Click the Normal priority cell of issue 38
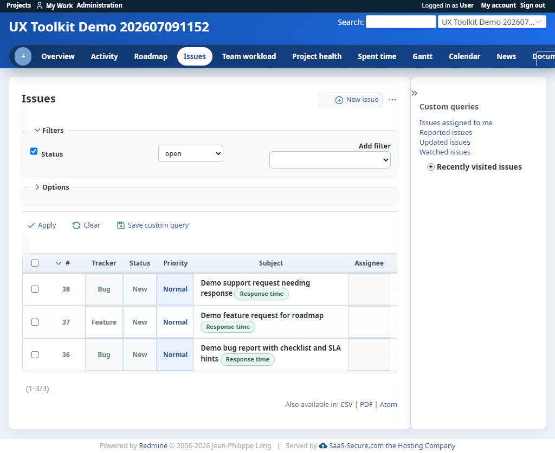Screen dimensions: 555x453 pyautogui.click(x=175, y=289)
